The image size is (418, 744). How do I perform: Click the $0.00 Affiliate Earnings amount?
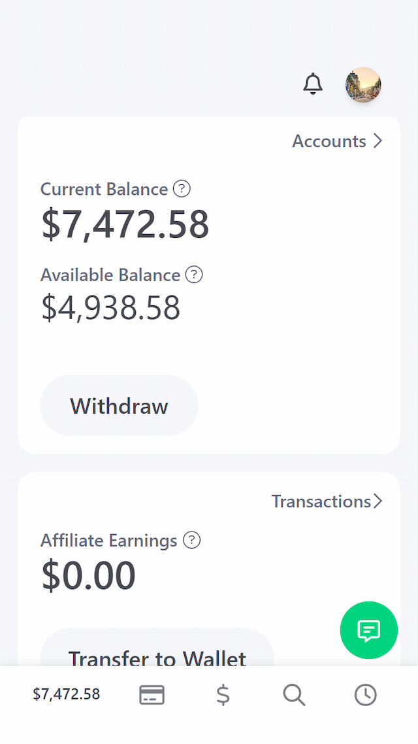88,575
